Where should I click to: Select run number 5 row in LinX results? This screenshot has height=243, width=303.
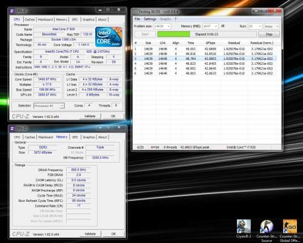pos(205,68)
